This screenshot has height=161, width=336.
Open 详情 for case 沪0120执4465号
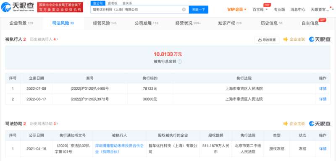[323, 88]
